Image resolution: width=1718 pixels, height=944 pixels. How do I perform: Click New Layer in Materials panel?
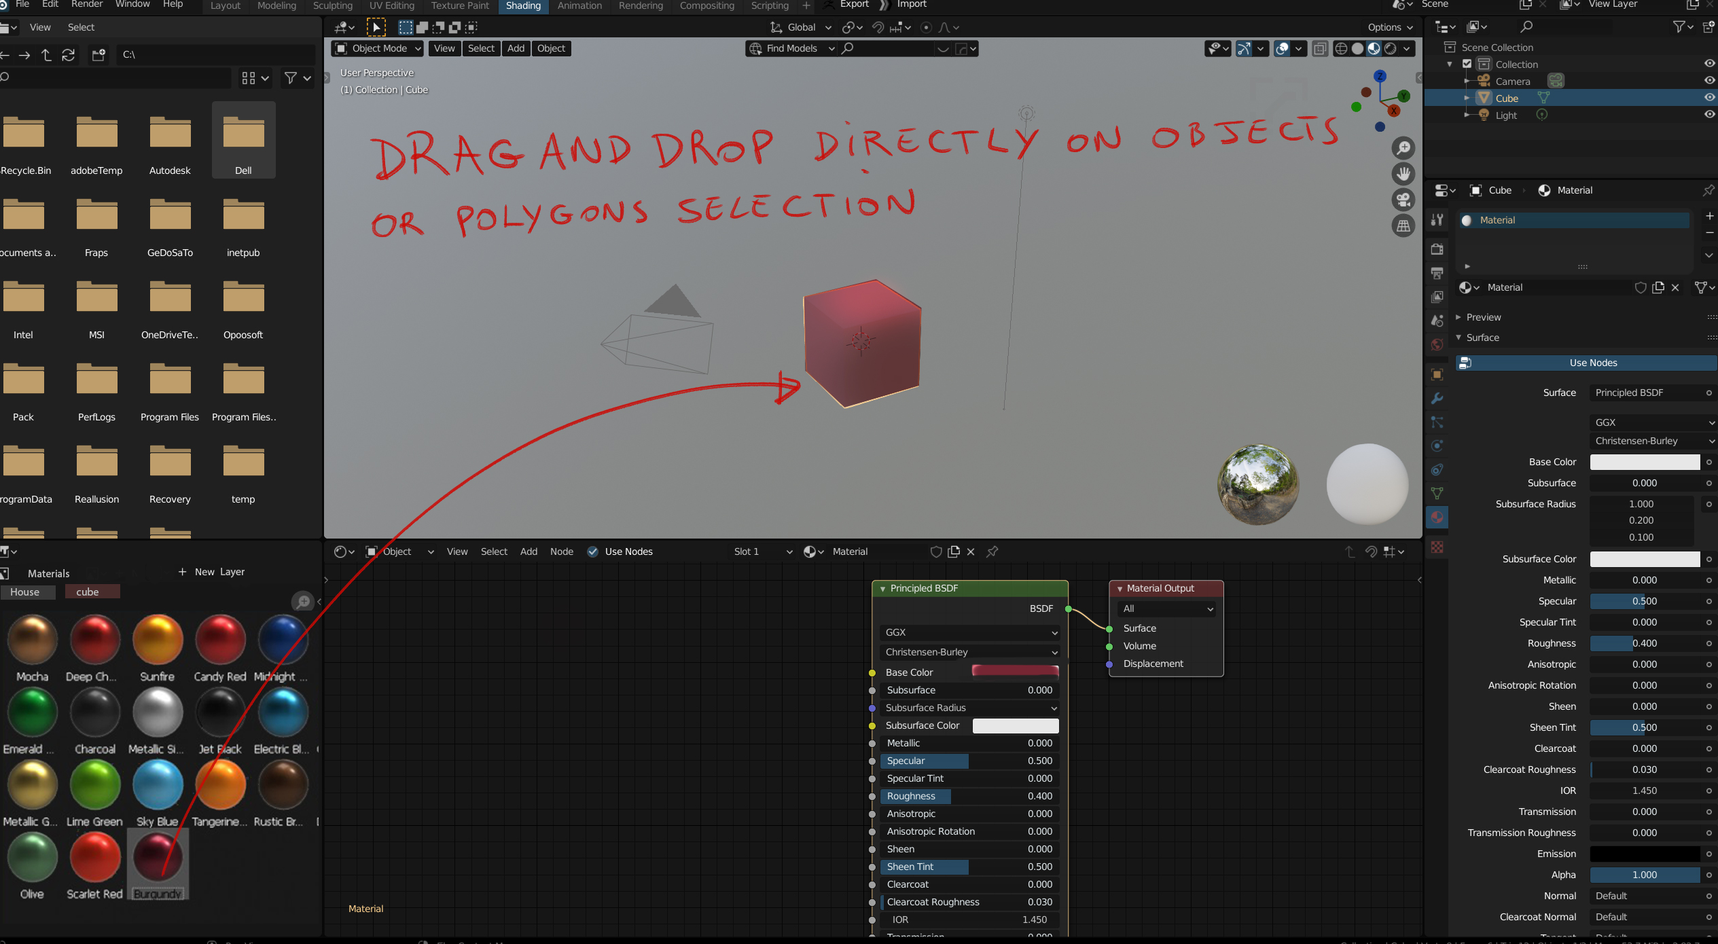(x=211, y=572)
